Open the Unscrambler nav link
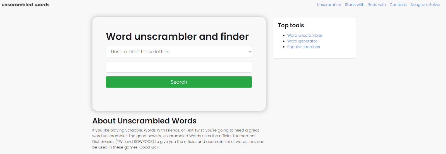The width and height of the screenshot is (446, 154). 329,5
